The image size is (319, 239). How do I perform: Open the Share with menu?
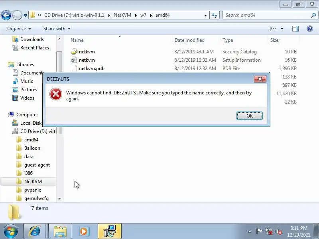tap(57, 29)
